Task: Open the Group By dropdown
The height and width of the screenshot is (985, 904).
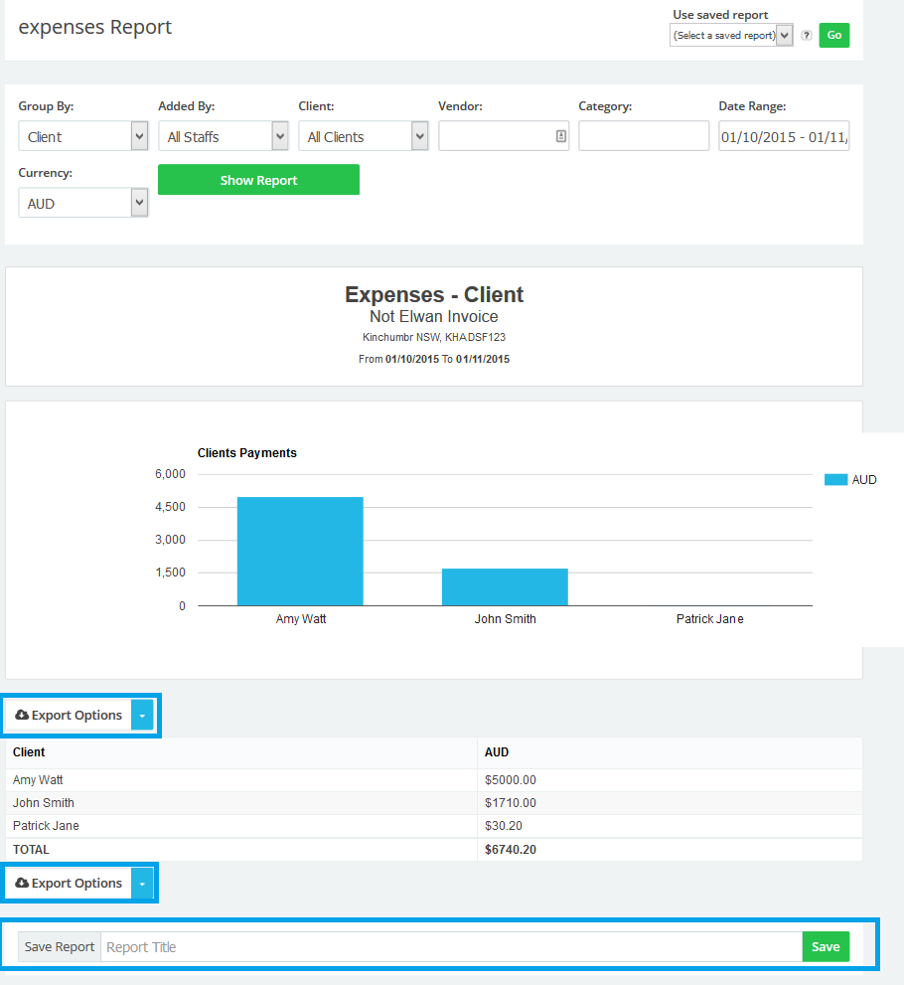Action: point(83,136)
